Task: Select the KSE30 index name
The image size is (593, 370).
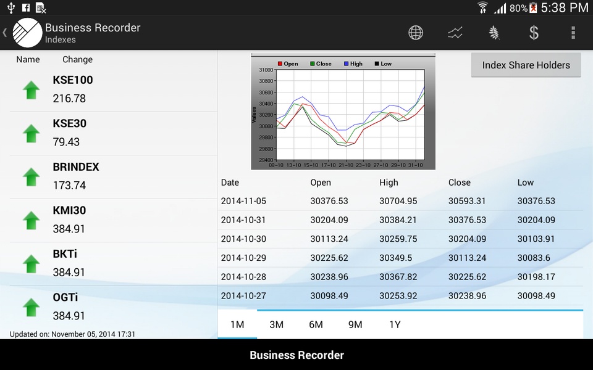Action: (x=70, y=123)
